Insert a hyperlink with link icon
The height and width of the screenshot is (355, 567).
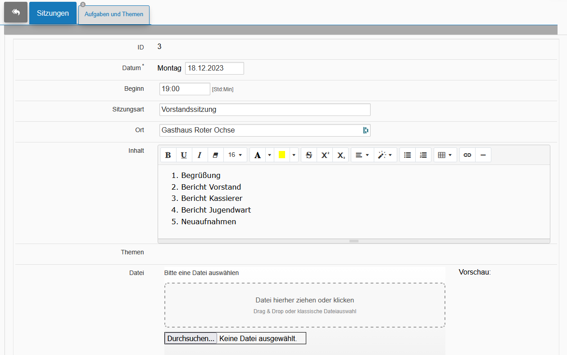[x=467, y=155]
